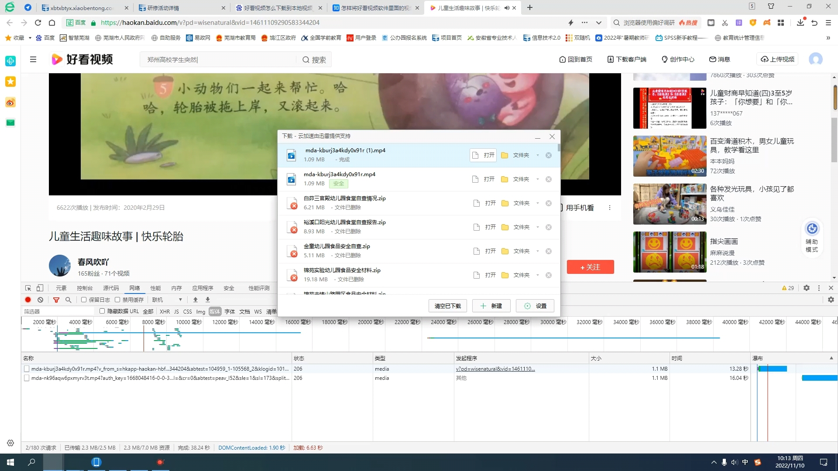
Task: Click the Weibo icon in left sidebar
Action: click(x=10, y=102)
